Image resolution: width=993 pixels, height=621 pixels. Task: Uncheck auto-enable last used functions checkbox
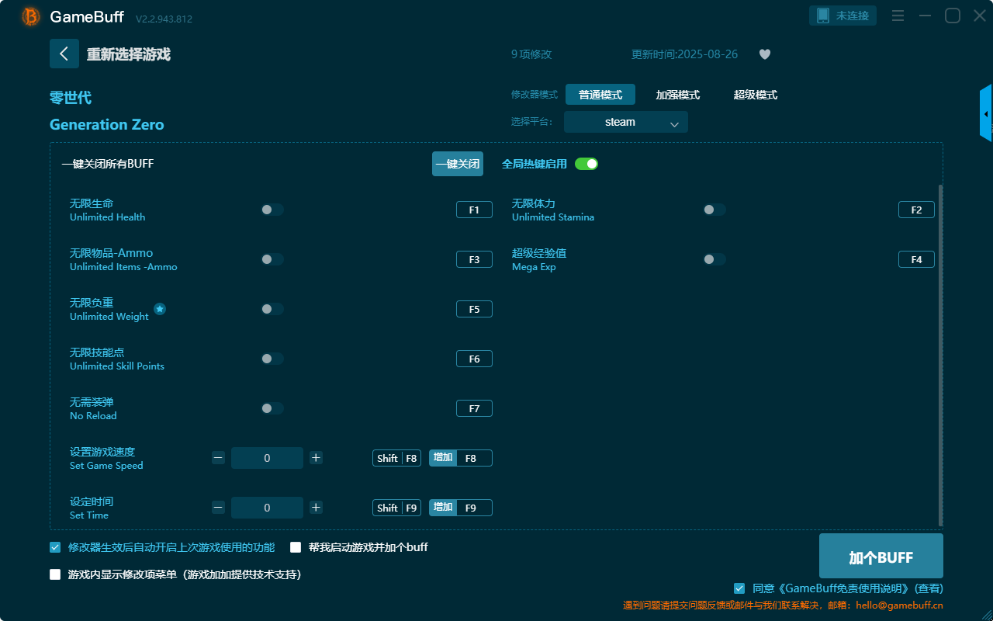[x=55, y=547]
